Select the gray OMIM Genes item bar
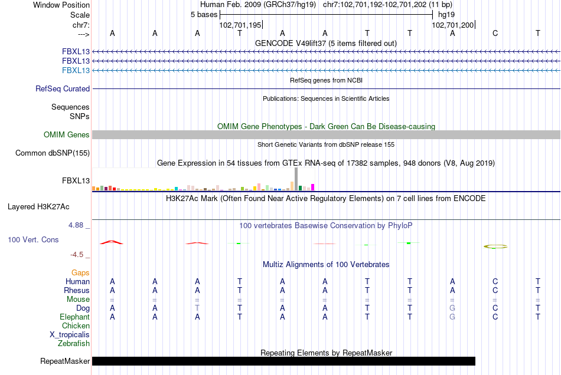The image size is (561, 375). coord(326,134)
